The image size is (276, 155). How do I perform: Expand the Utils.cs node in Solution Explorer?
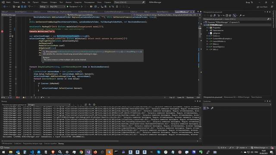point(207,50)
